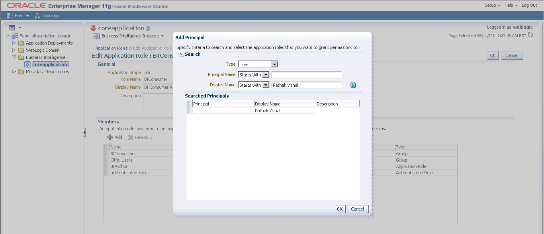Expand Metadata Repositories tree node
The image size is (544, 234).
pos(14,72)
